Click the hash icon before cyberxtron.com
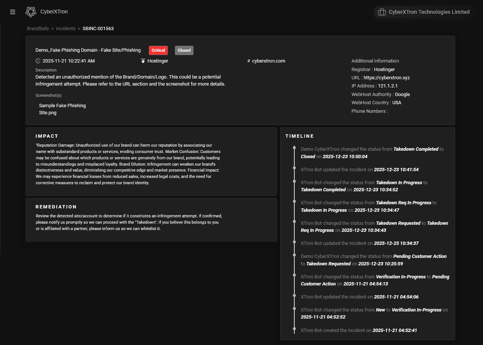483x345 pixels. click(x=248, y=61)
